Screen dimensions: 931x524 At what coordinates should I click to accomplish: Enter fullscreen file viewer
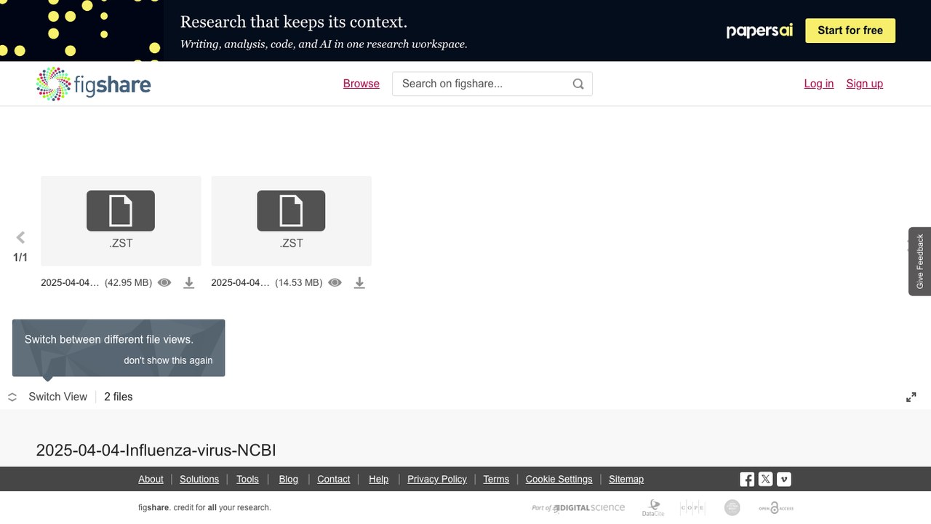click(911, 397)
